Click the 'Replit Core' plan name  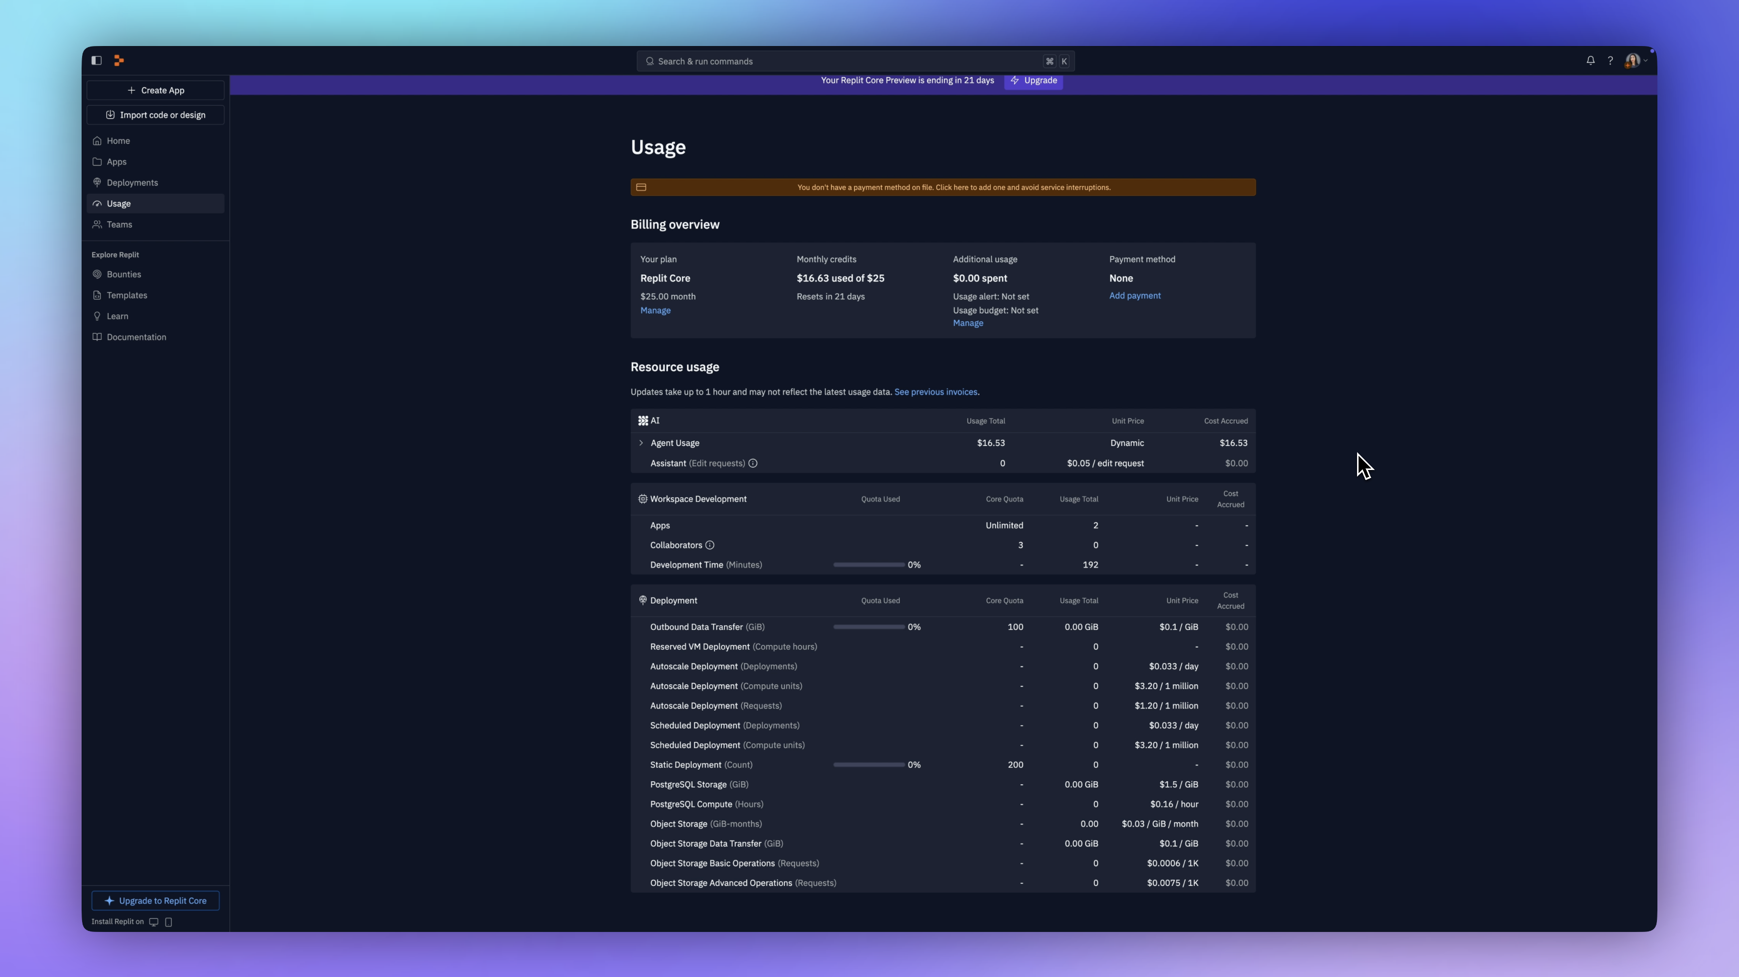click(665, 279)
